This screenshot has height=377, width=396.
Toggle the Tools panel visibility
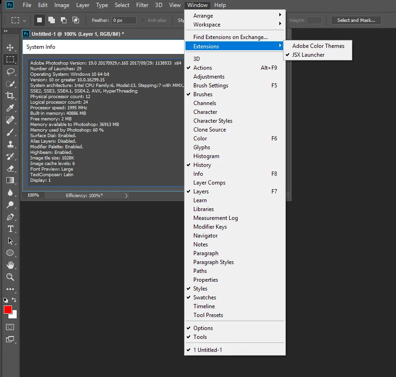(x=235, y=337)
